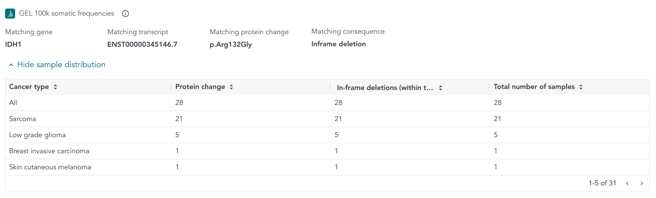Go to previous page of results
The width and height of the screenshot is (656, 198).
pyautogui.click(x=627, y=183)
